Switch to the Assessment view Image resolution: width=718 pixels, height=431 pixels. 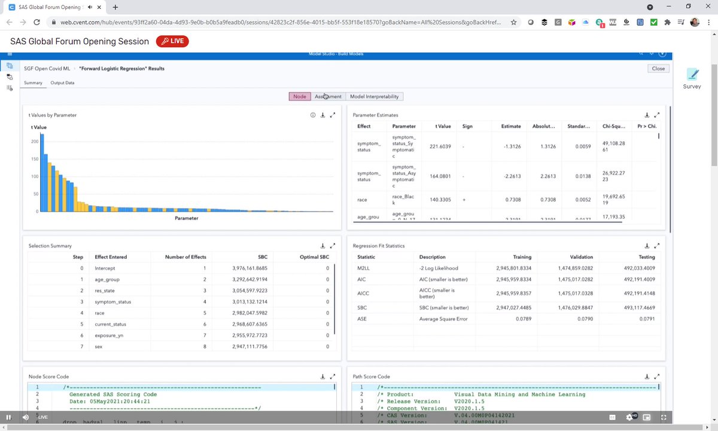click(x=328, y=96)
